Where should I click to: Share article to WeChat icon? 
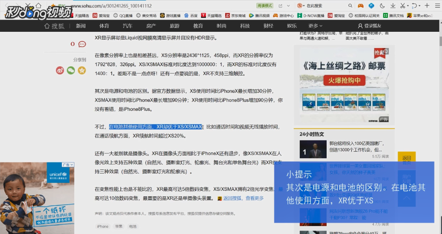(71, 70)
